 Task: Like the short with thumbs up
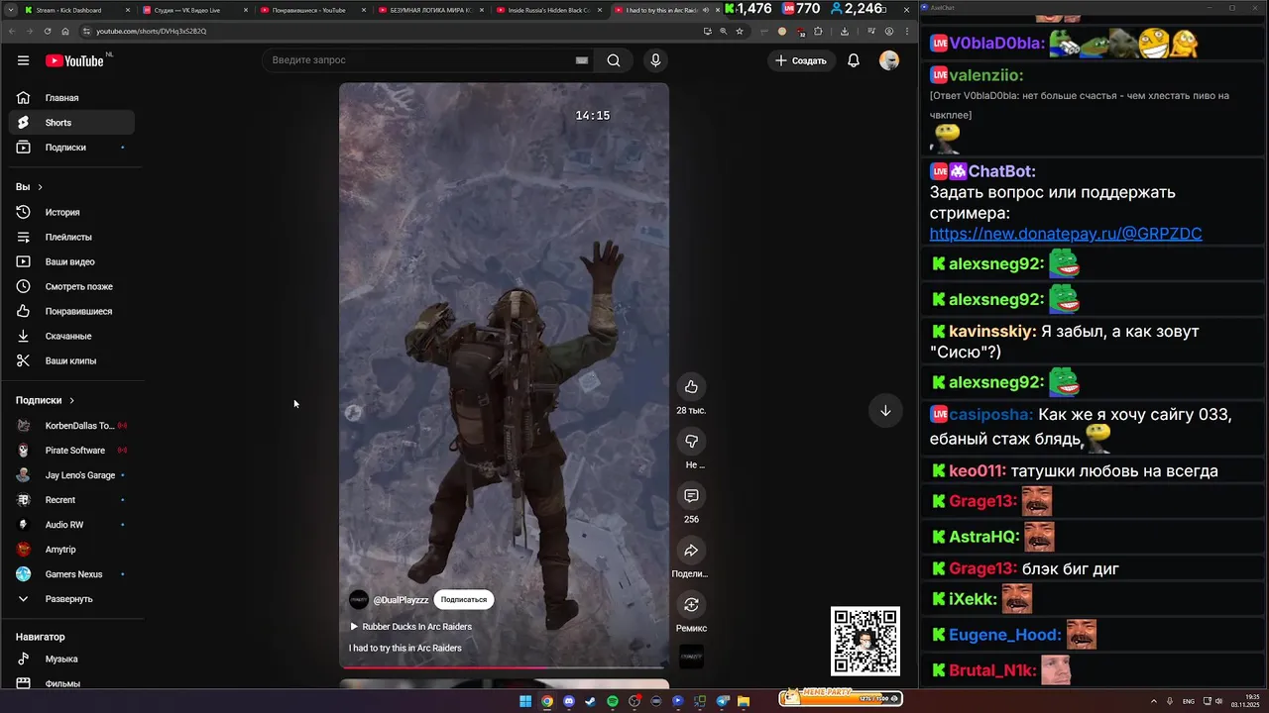coord(691,387)
